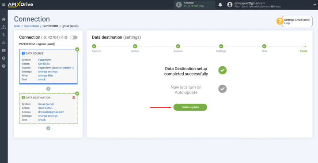Click the Data Source green status check

pos(77,49)
